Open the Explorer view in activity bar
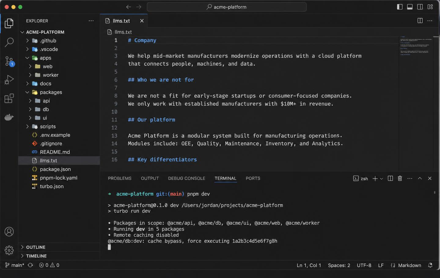This screenshot has height=278, width=440. coord(9,23)
